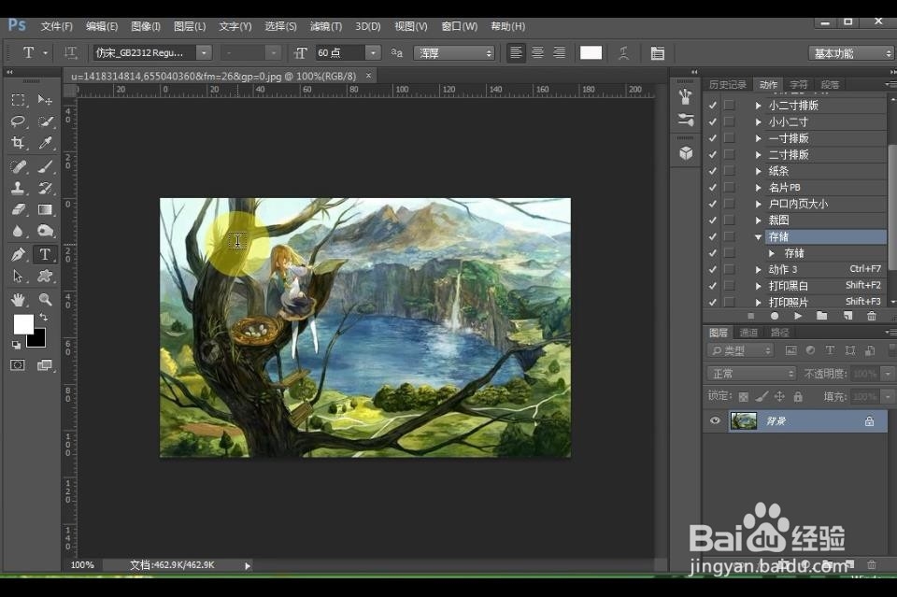
Task: Select the Spot Healing Brush tool
Action: (18, 166)
